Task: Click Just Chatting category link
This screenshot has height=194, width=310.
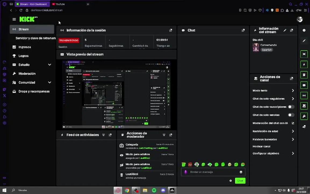Action: [x=145, y=148]
